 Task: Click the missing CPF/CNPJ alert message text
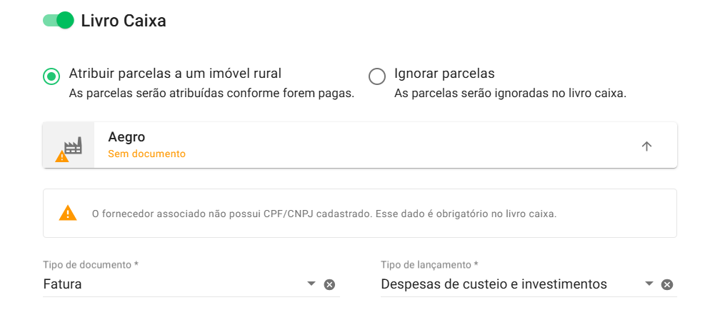coord(324,214)
